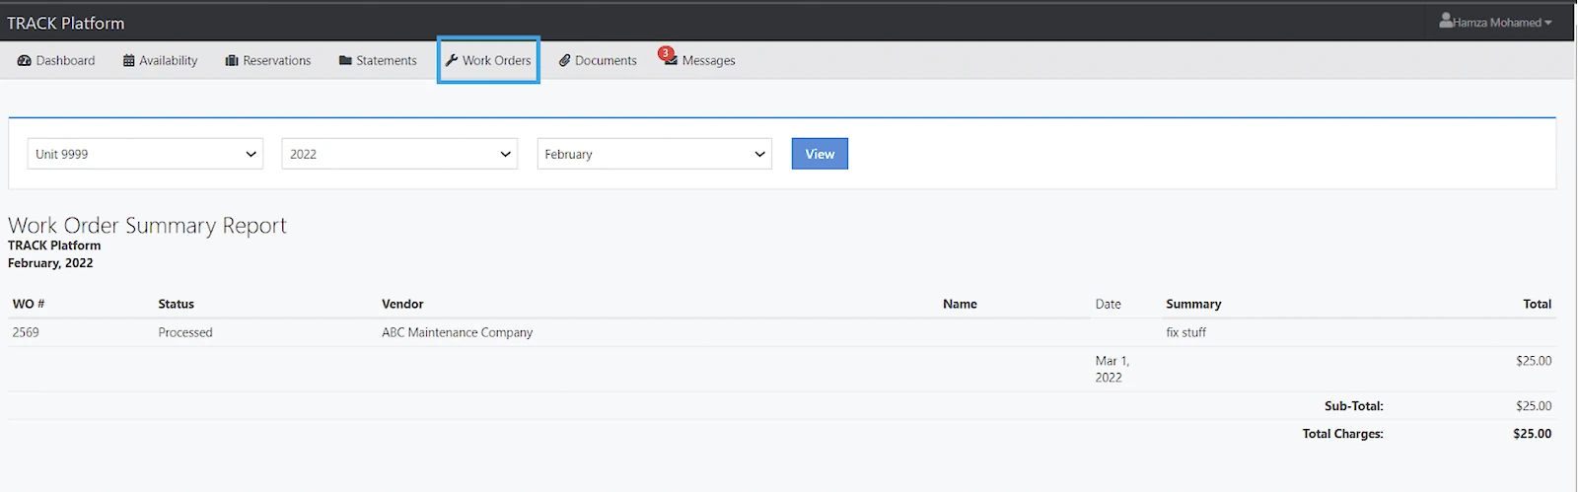Click the TRACK Platform brand link
The height and width of the screenshot is (492, 1578).
pos(66,23)
